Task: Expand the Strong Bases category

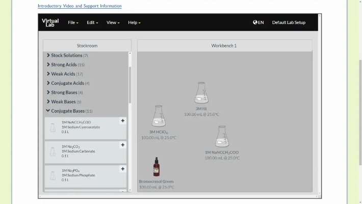Action: [x=64, y=92]
